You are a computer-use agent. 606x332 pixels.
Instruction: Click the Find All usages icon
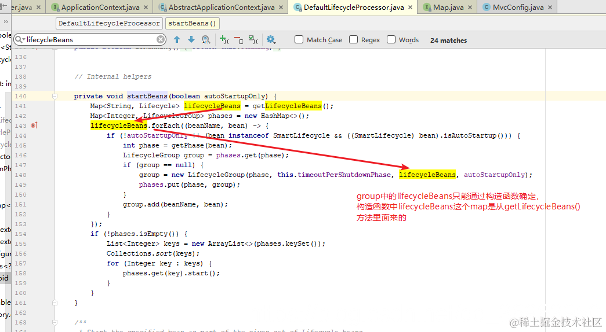tap(206, 39)
